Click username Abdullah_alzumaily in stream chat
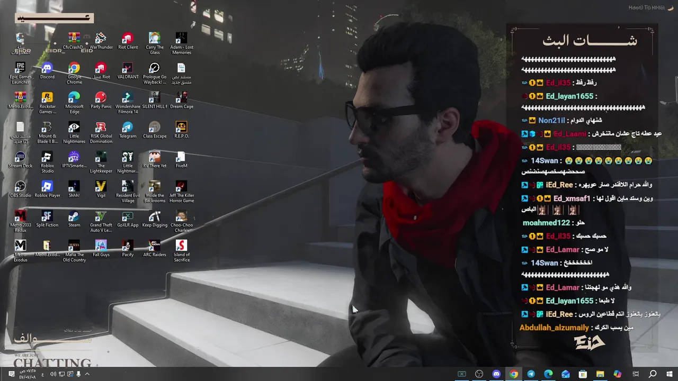 554,328
